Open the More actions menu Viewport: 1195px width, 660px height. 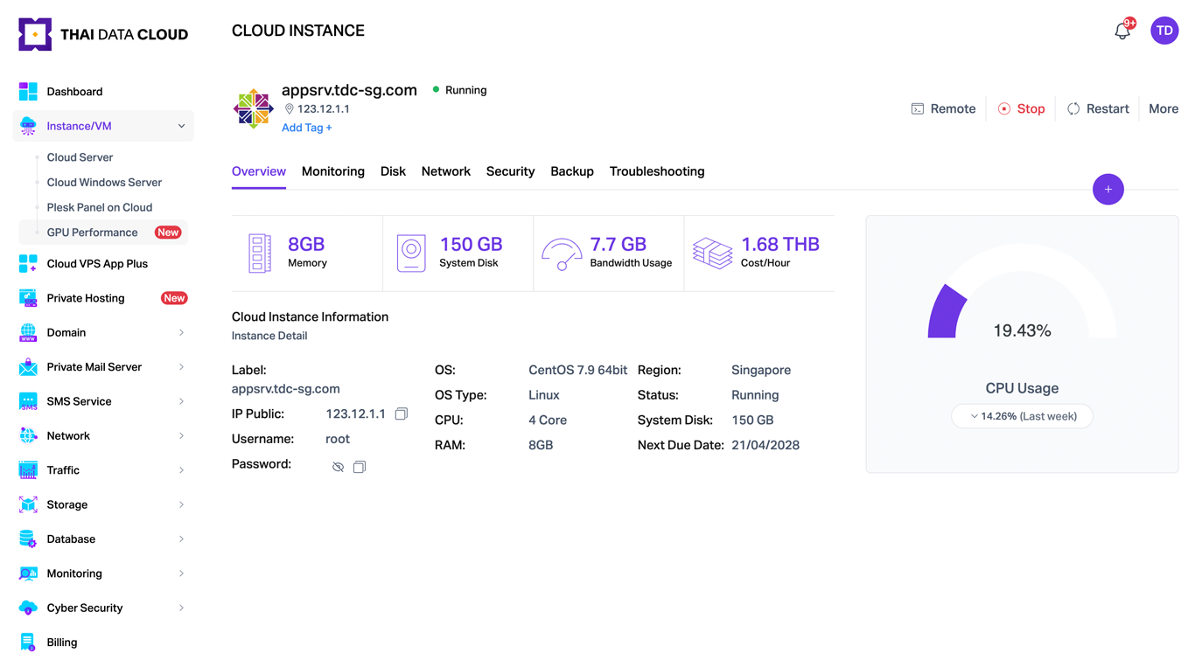click(x=1164, y=108)
